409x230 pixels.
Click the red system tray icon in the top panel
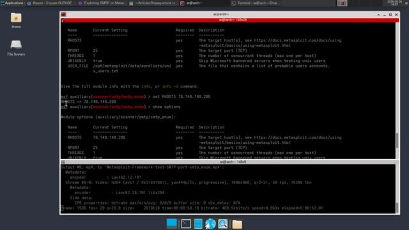click(342, 3)
